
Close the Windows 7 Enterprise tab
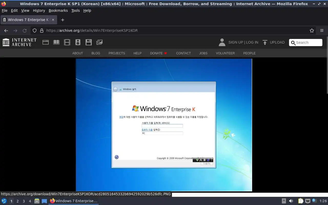pyautogui.click(x=53, y=20)
